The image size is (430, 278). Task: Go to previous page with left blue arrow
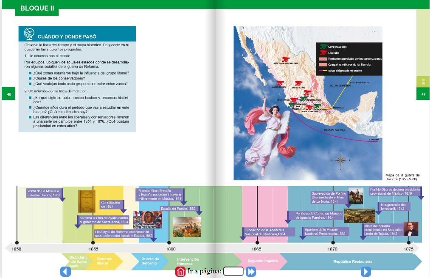click(x=65, y=272)
